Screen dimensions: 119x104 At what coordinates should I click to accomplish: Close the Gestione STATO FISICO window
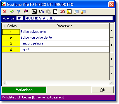[111, 4]
